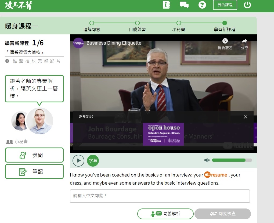Click the 筆記 notes button
This screenshot has height=223, width=274.
(x=34, y=171)
